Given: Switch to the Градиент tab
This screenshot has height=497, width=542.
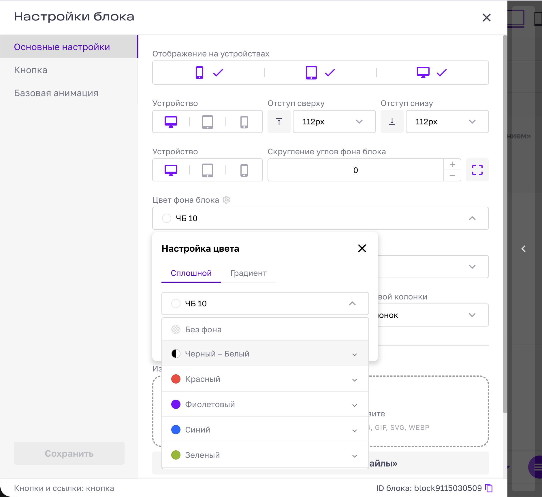Looking at the screenshot, I should coord(249,273).
